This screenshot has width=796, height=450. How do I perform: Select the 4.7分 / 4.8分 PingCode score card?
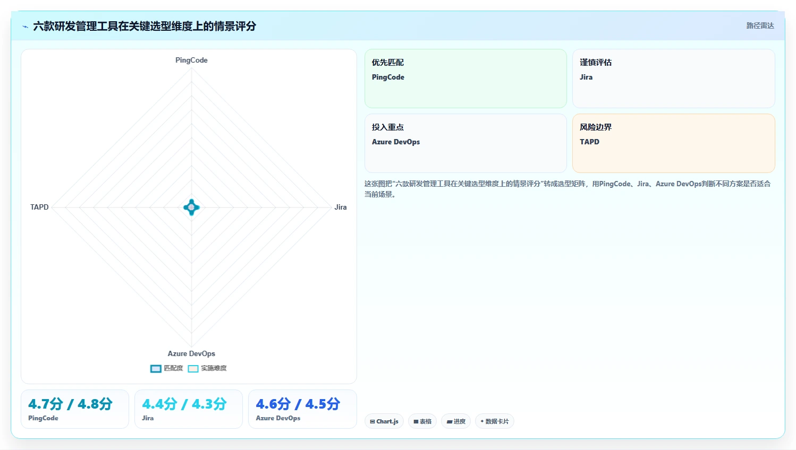75,409
